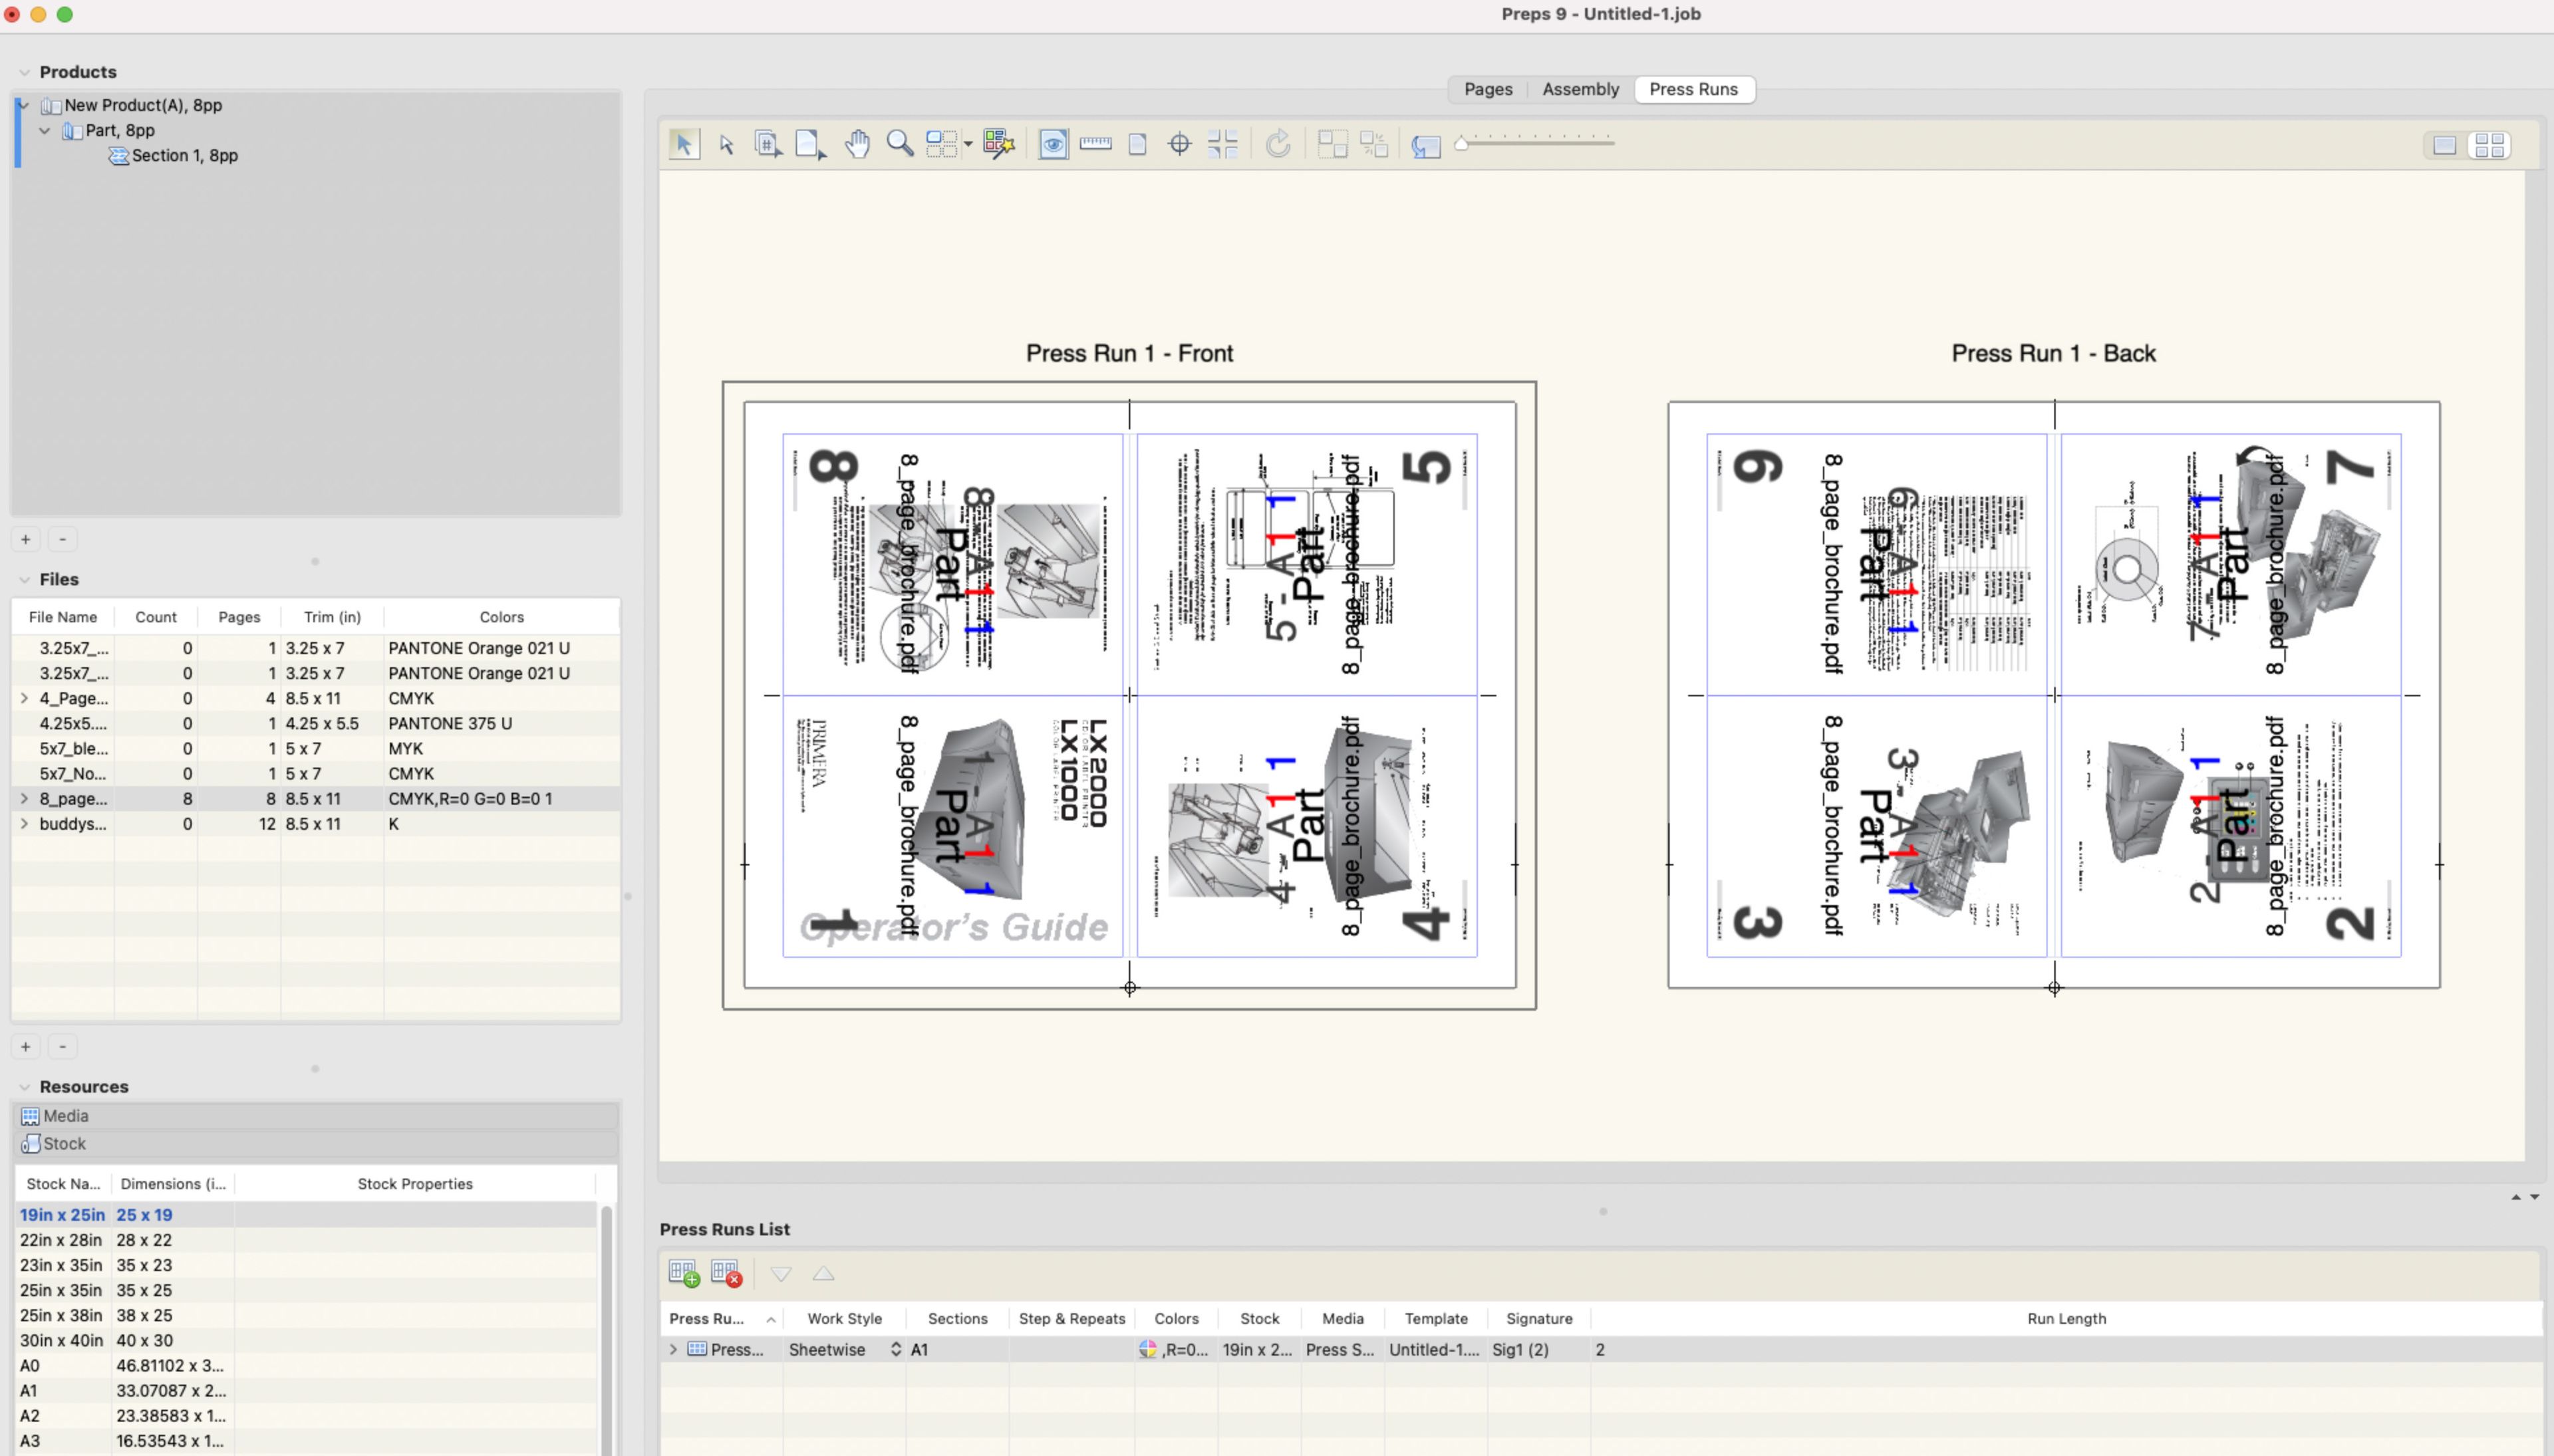The height and width of the screenshot is (1456, 2554).
Task: Switch to multi-sheet grid view
Action: point(2489,146)
